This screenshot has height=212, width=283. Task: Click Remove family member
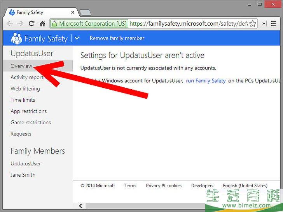coord(117,38)
